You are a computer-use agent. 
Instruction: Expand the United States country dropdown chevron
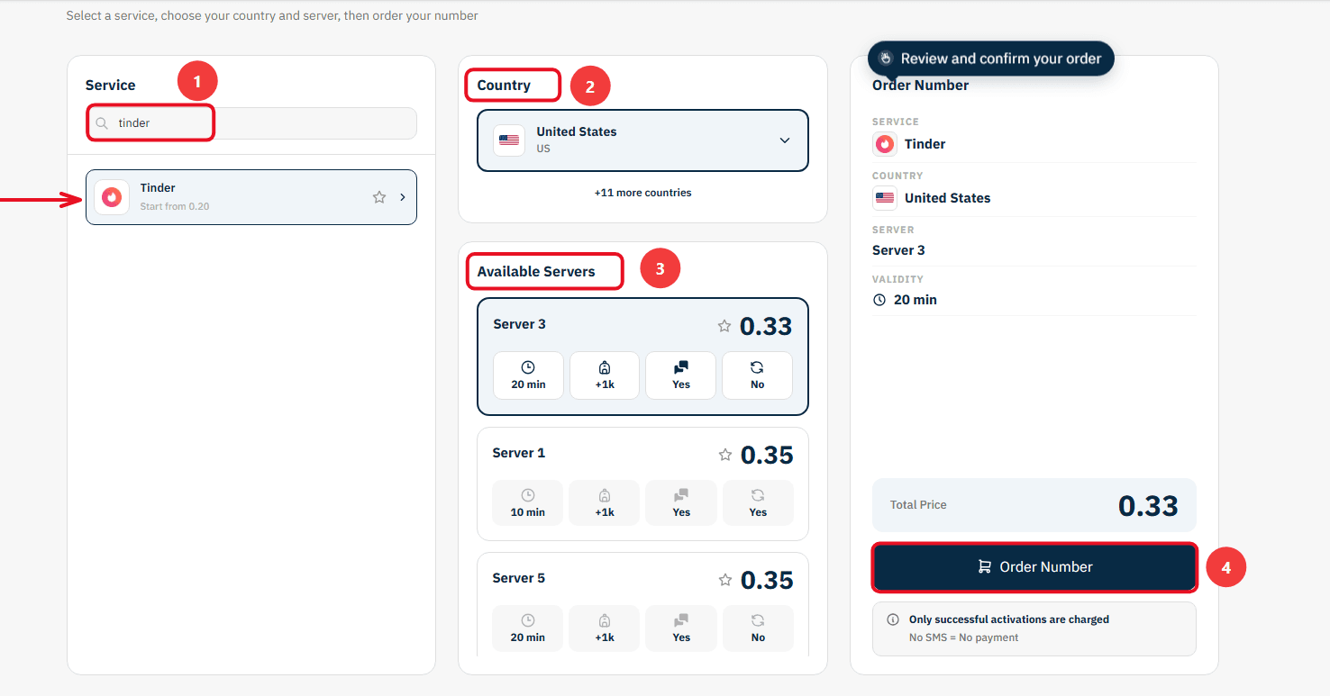(x=785, y=140)
